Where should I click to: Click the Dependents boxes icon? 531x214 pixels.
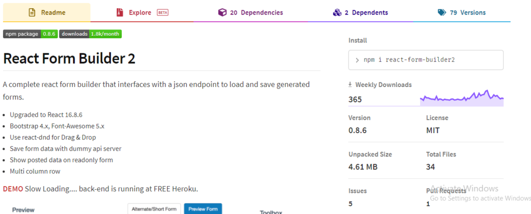(x=337, y=12)
